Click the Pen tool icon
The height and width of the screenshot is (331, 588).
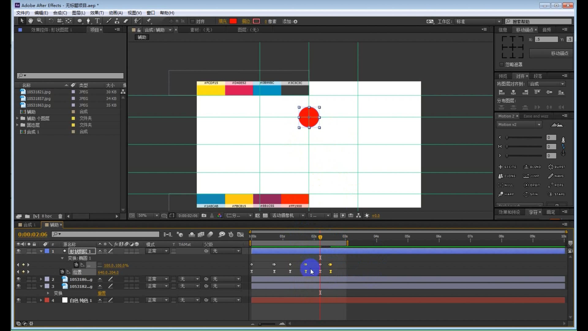88,21
